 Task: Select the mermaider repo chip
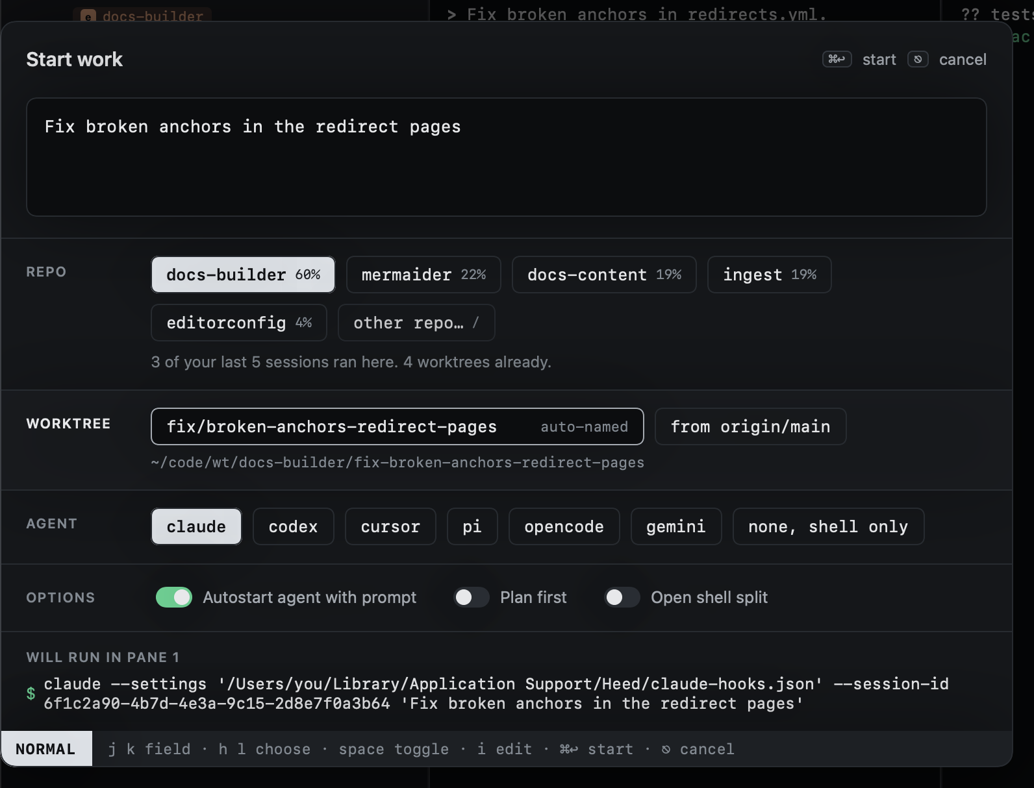(423, 275)
